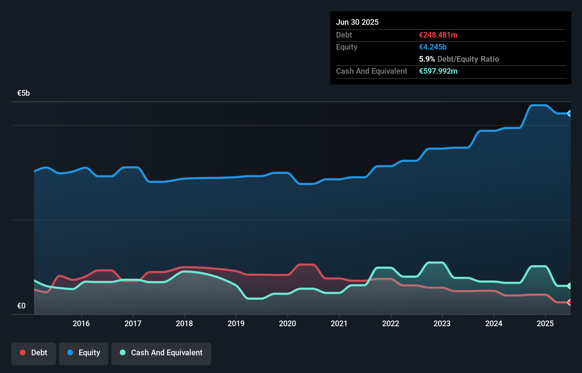
Task: Select the Cash endpoint marker on the chart
Action: 570,286
